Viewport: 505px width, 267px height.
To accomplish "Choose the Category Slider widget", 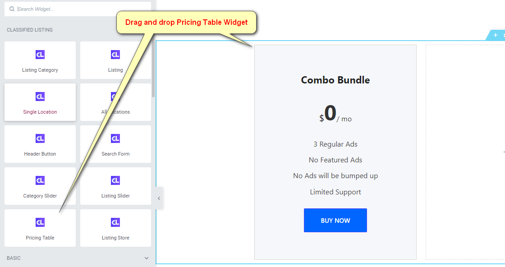I will coord(40,186).
